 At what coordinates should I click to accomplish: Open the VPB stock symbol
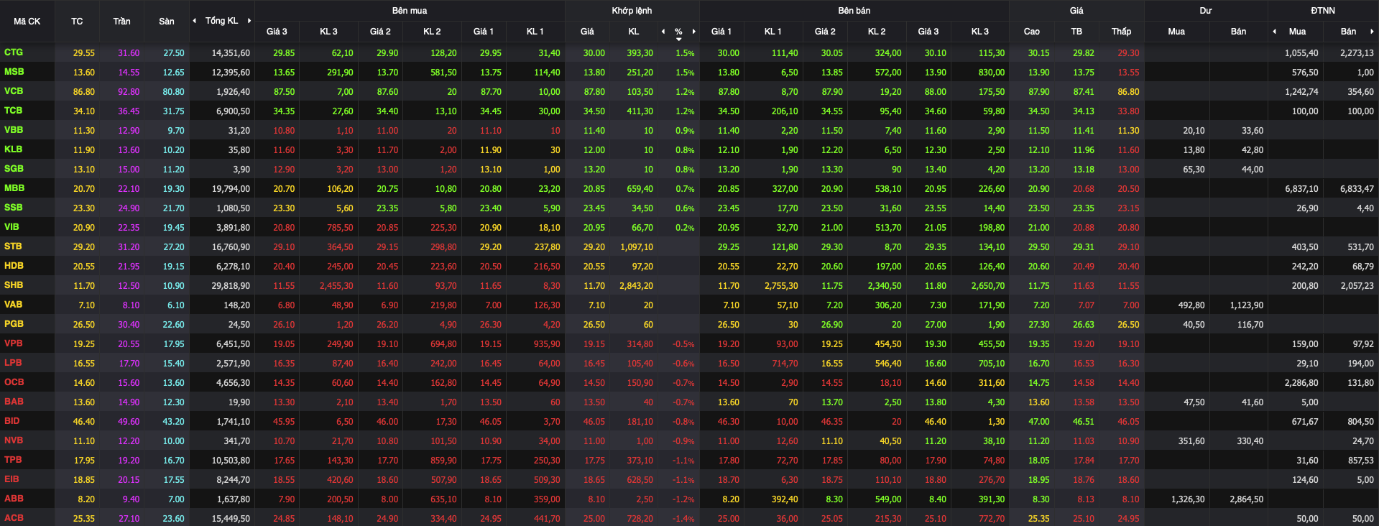pyautogui.click(x=13, y=343)
